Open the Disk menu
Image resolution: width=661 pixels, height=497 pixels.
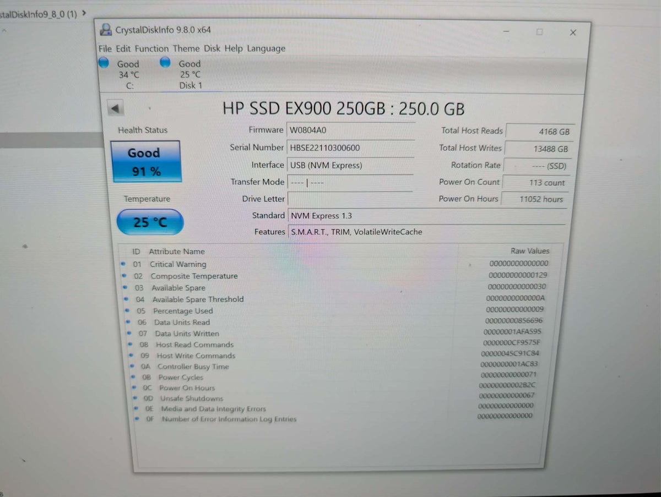(x=212, y=48)
